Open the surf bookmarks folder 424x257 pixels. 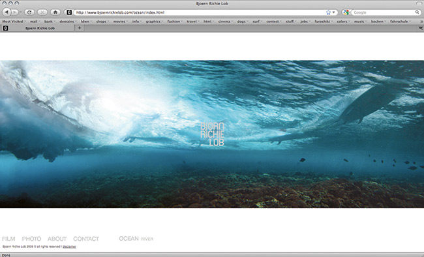click(x=257, y=22)
